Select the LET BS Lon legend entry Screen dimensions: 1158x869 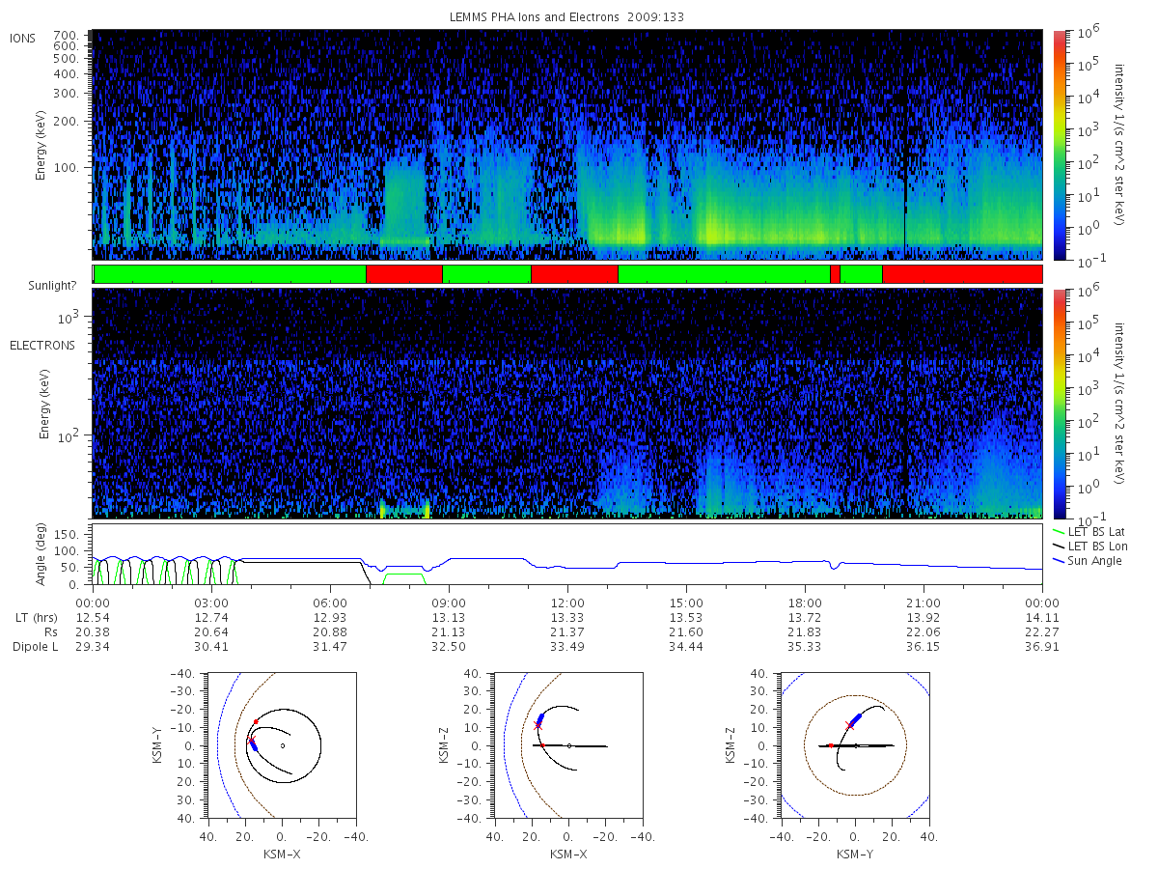click(x=1089, y=546)
